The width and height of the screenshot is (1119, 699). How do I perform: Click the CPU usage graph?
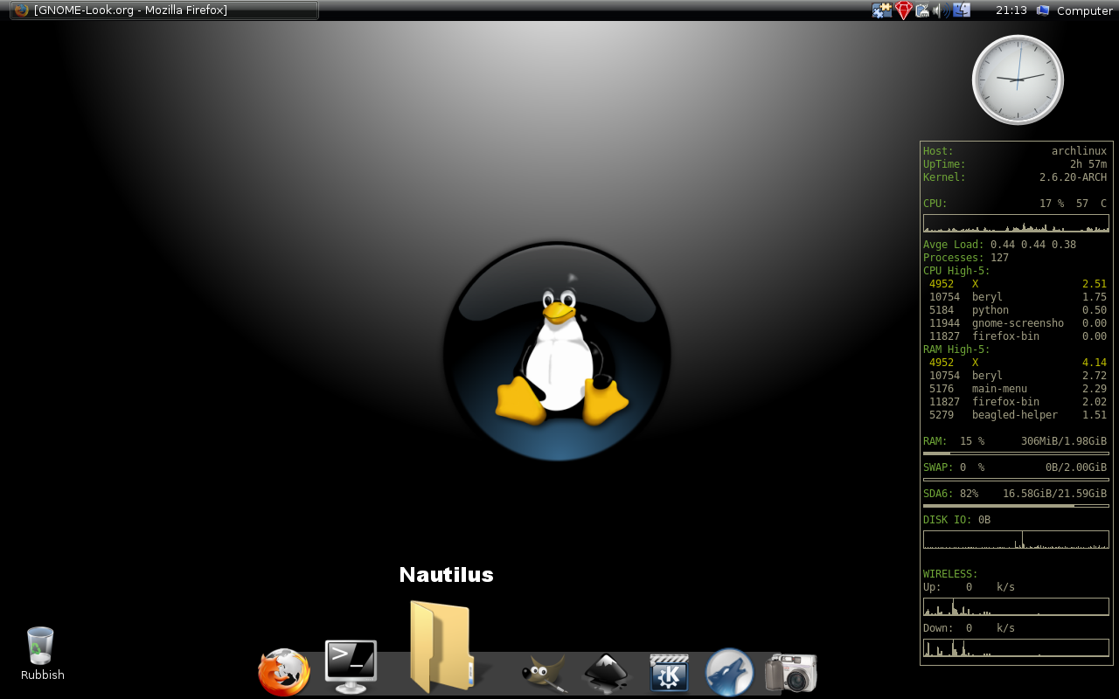click(x=1016, y=223)
